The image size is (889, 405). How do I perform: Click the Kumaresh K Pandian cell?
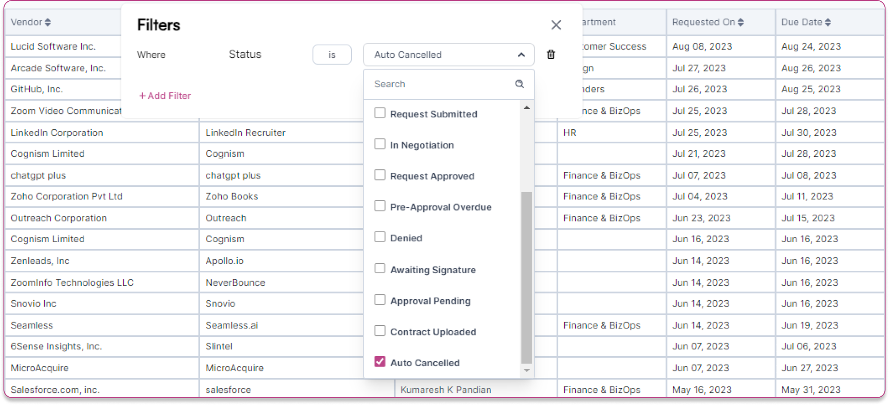coord(446,389)
